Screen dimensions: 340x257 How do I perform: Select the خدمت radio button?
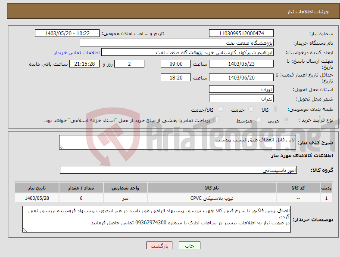251,109
